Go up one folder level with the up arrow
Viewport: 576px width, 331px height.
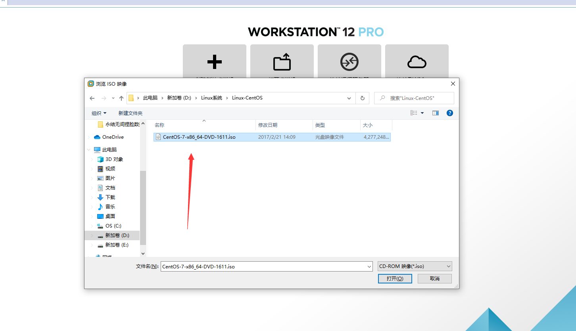click(121, 98)
